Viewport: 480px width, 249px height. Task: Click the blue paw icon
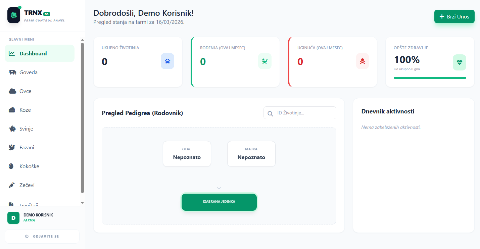[167, 61]
